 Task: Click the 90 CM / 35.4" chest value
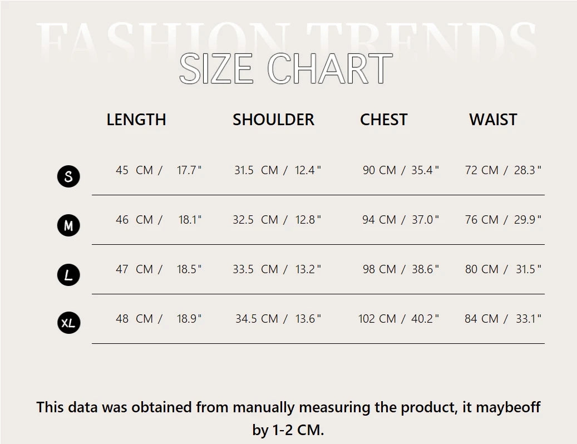(x=401, y=170)
